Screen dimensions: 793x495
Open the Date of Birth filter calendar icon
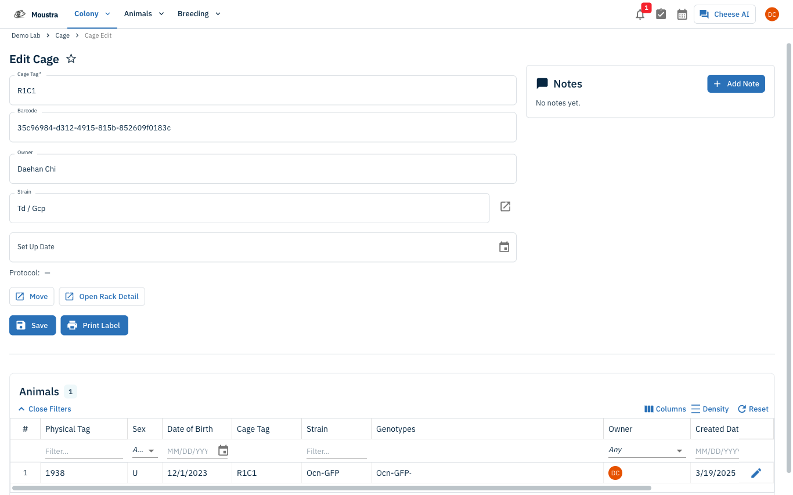point(223,450)
